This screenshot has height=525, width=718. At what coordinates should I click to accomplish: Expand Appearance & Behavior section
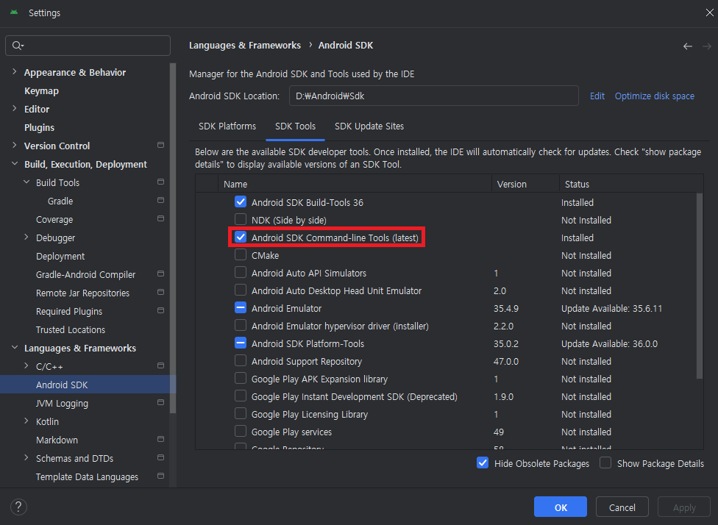pyautogui.click(x=14, y=71)
